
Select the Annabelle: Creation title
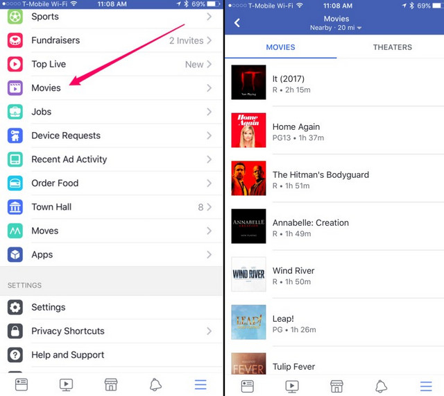(311, 223)
